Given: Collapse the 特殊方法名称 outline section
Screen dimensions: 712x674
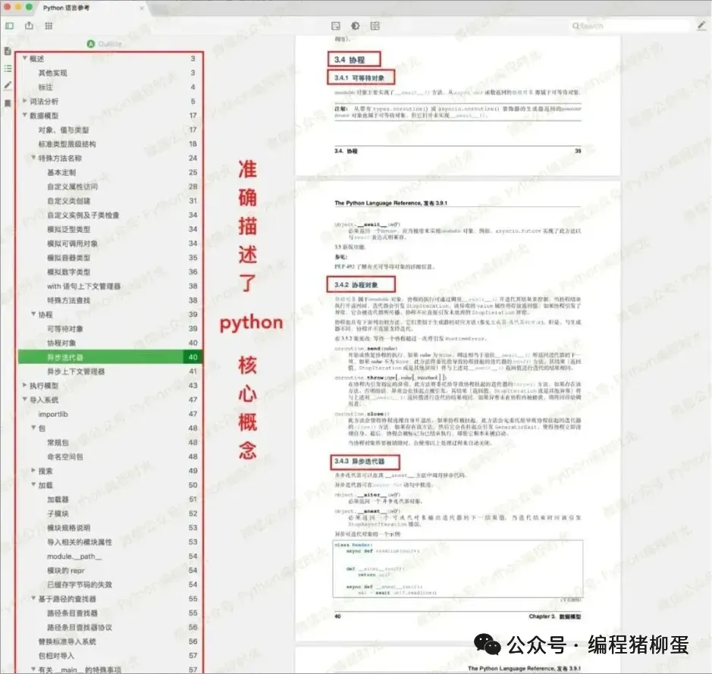Looking at the screenshot, I should (x=33, y=158).
